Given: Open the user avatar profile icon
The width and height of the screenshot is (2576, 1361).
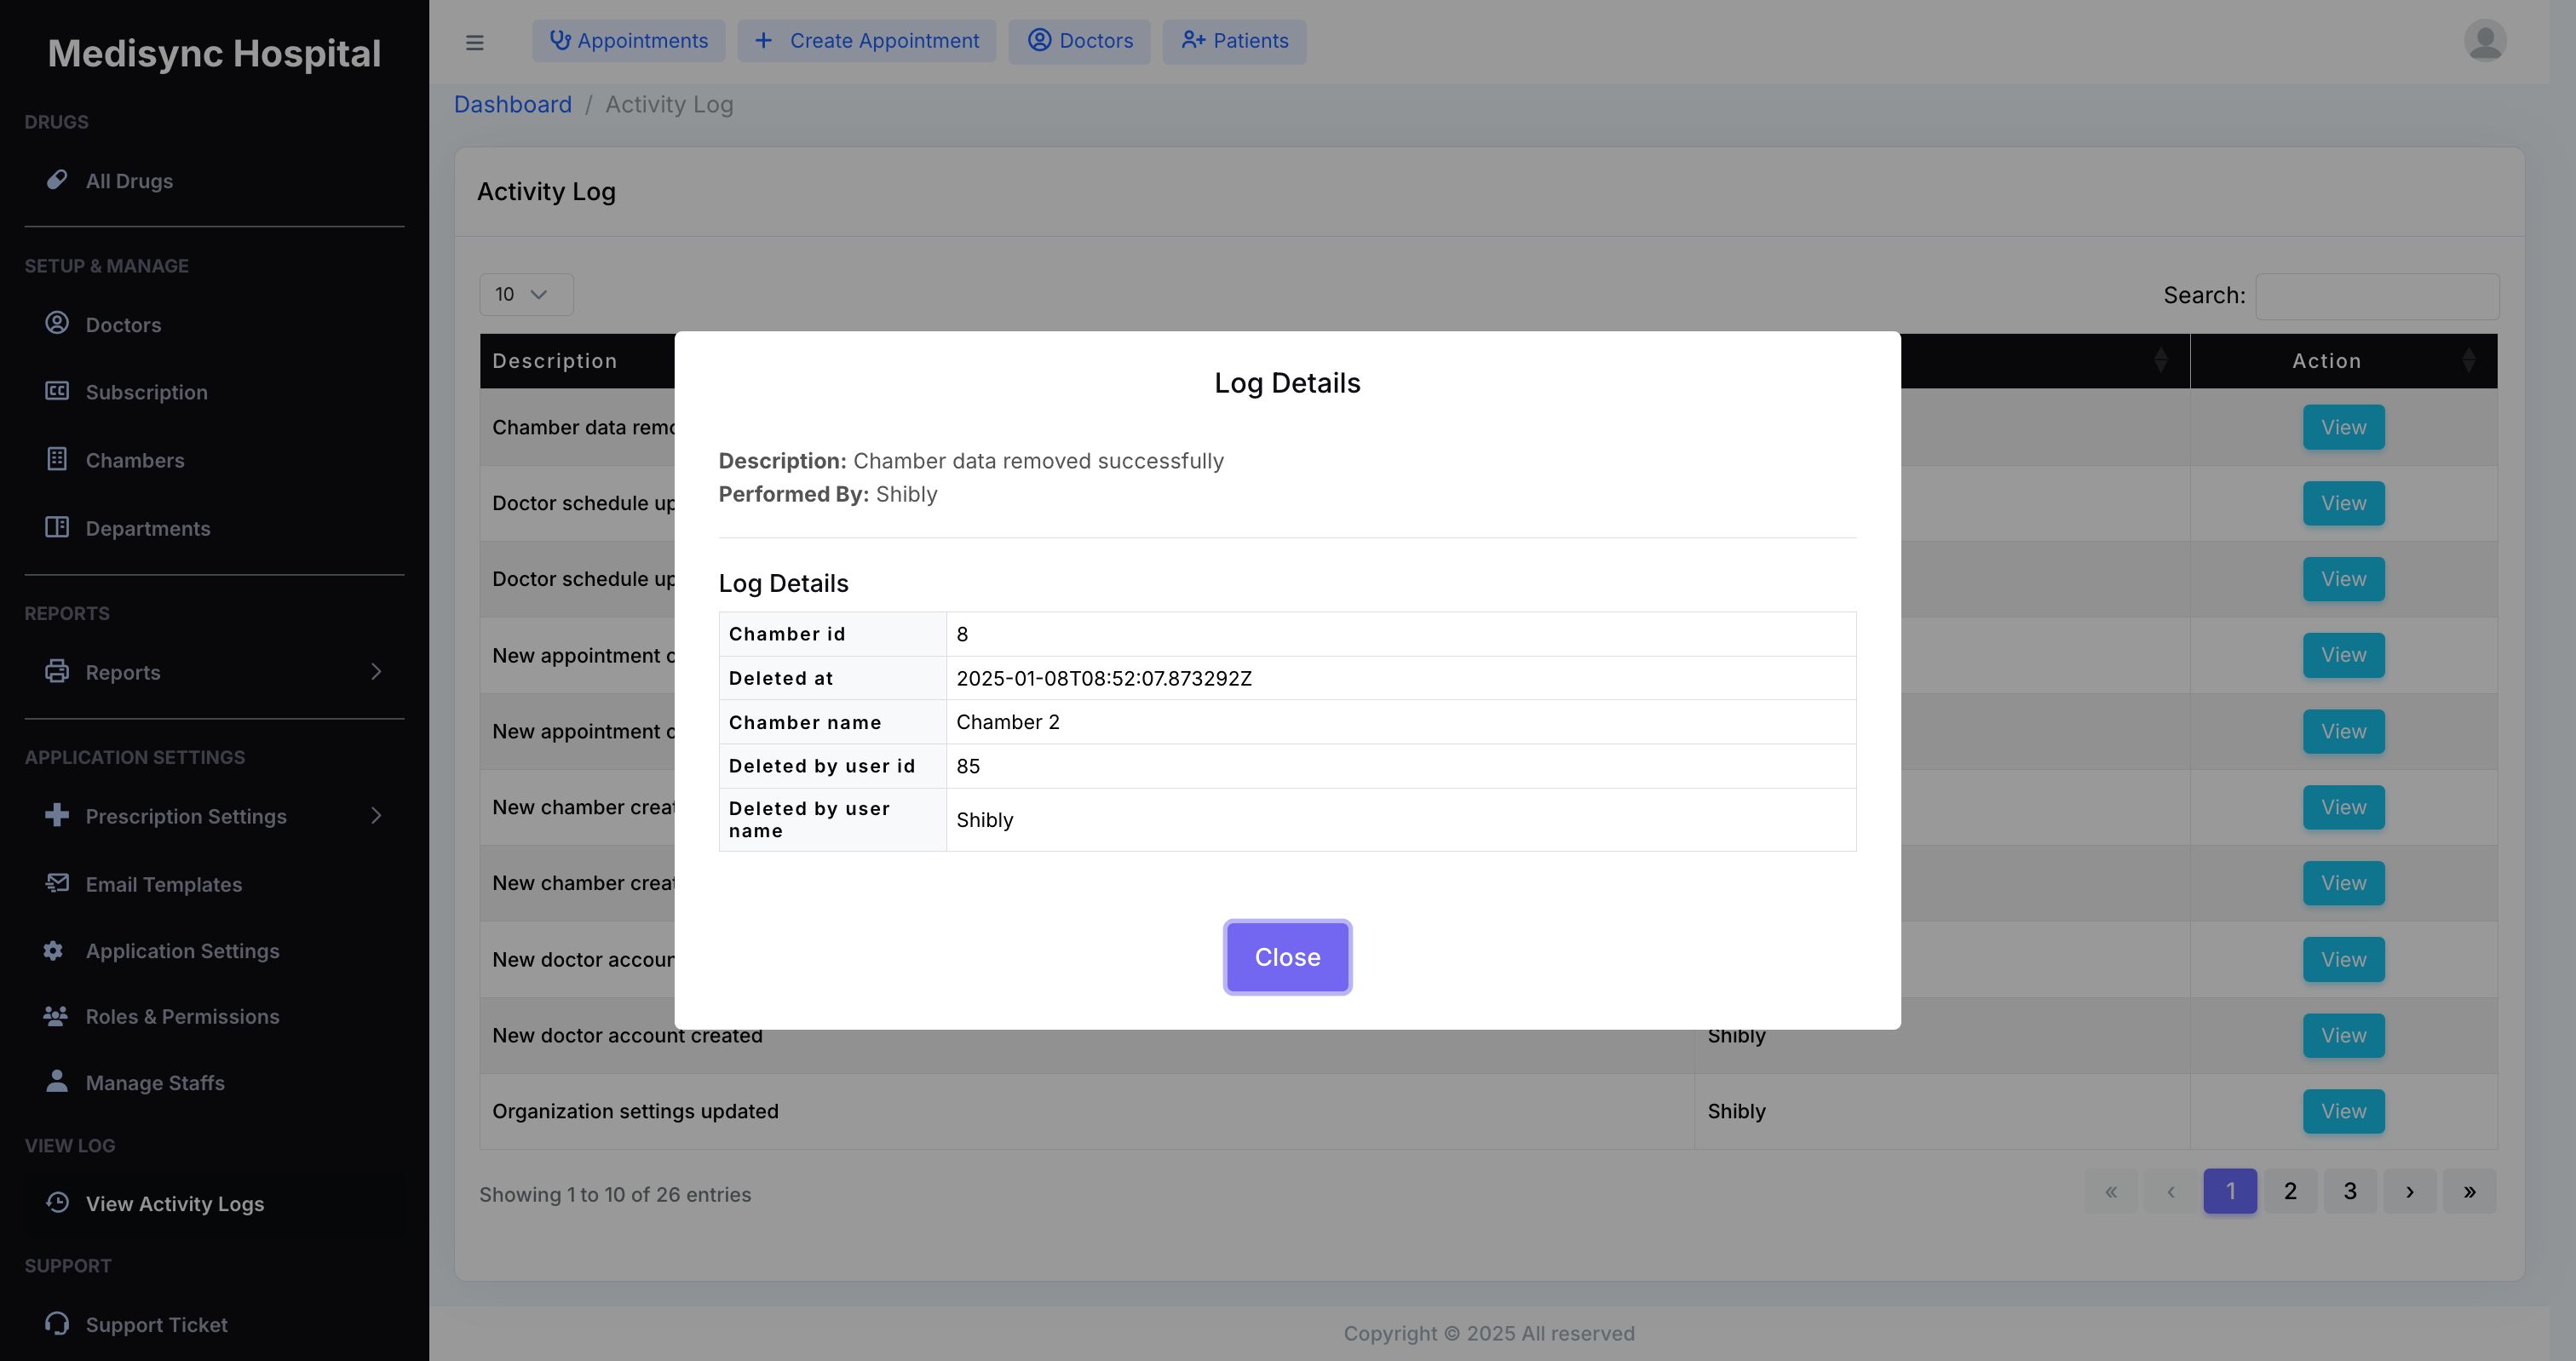Looking at the screenshot, I should click(x=2484, y=41).
